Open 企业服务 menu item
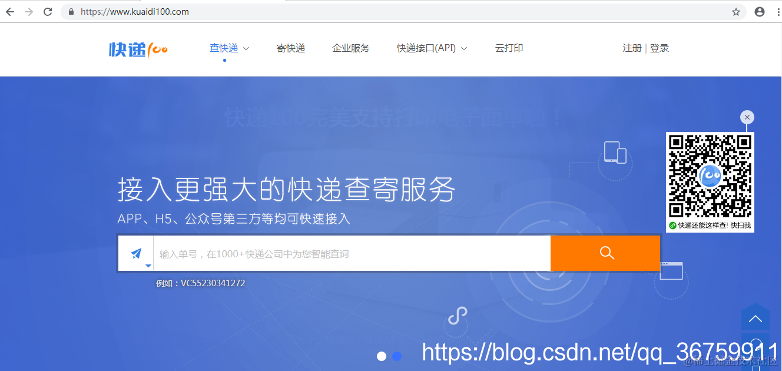 (x=351, y=48)
